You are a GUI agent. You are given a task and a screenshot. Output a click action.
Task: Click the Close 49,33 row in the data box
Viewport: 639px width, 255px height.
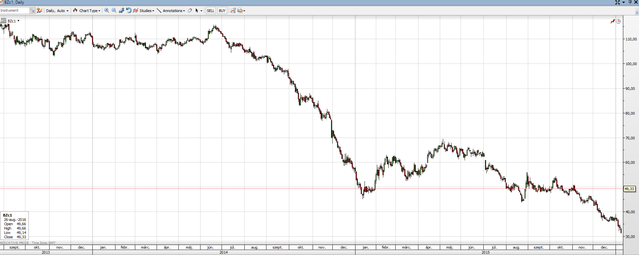click(x=15, y=237)
